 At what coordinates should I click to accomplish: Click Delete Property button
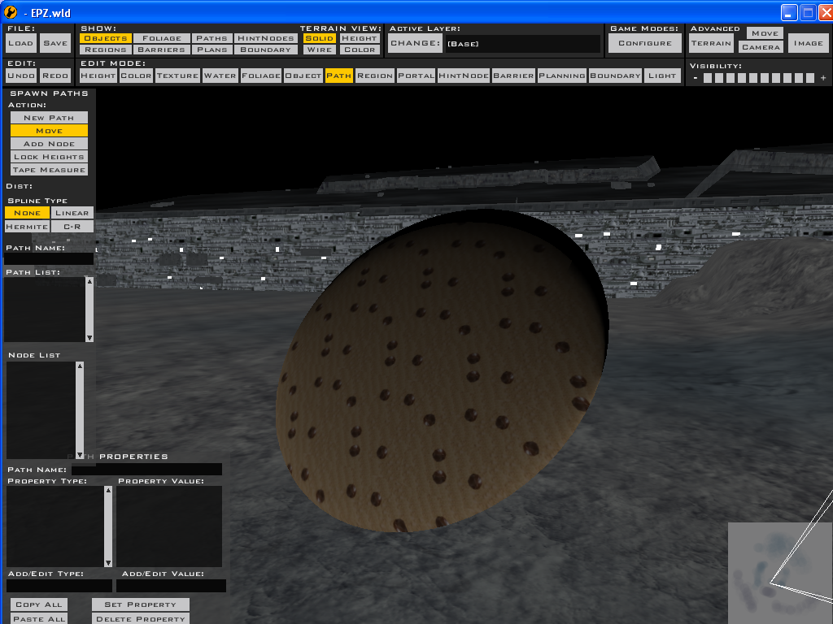[x=140, y=619]
